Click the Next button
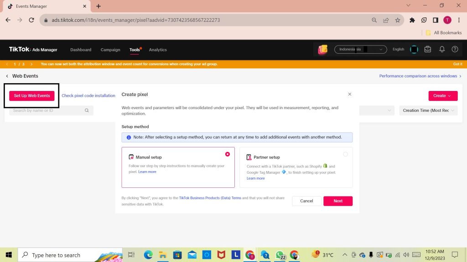The image size is (467, 262). click(338, 201)
